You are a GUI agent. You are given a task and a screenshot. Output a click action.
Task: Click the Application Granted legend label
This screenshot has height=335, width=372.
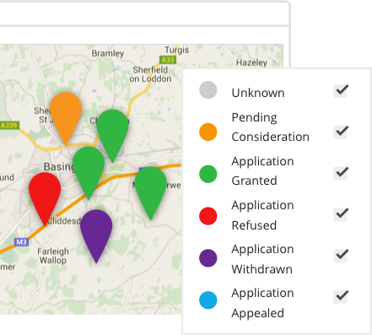262,170
